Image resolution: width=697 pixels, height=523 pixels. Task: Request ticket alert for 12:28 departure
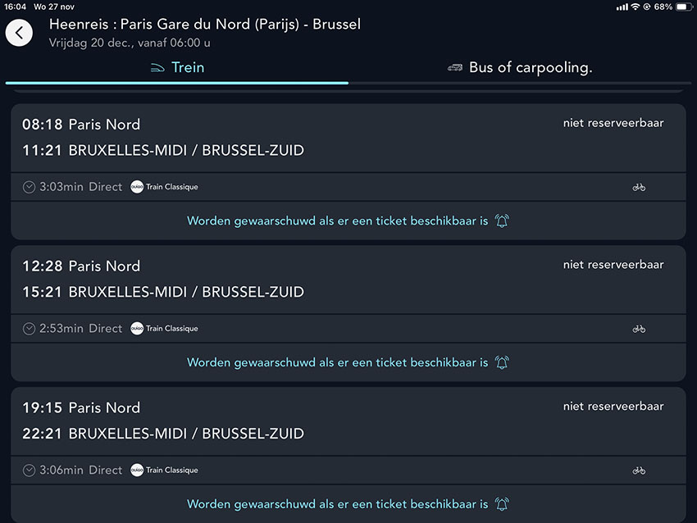click(x=348, y=362)
